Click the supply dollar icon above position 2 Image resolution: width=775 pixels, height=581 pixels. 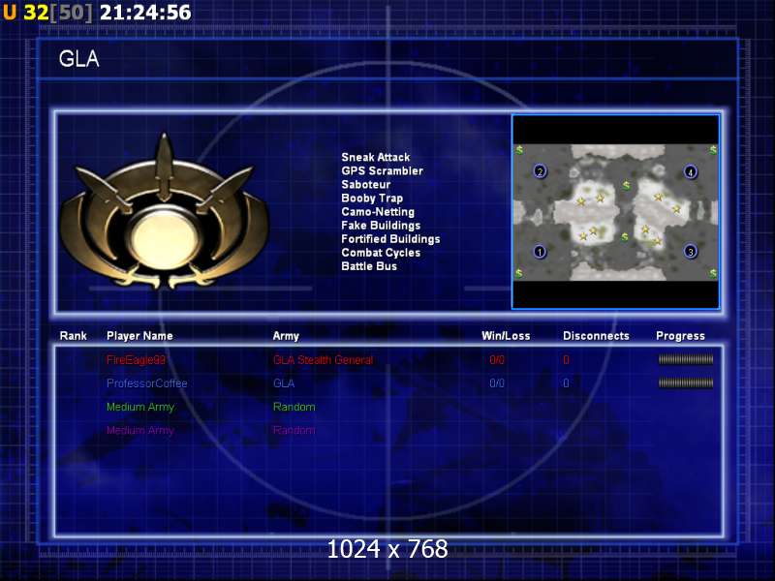[519, 150]
